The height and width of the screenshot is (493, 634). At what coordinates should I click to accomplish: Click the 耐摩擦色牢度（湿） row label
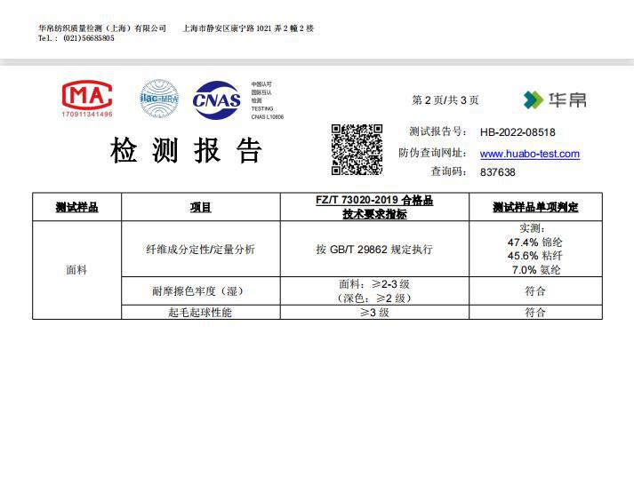click(200, 290)
